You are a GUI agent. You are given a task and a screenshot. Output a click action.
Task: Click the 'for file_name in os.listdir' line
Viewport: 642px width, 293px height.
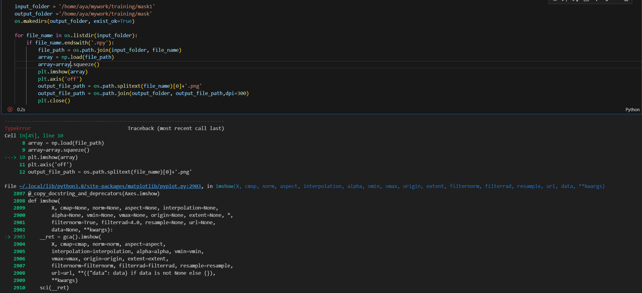point(76,35)
